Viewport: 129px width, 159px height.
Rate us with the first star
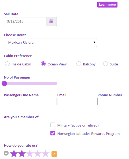pyautogui.click(x=14, y=154)
